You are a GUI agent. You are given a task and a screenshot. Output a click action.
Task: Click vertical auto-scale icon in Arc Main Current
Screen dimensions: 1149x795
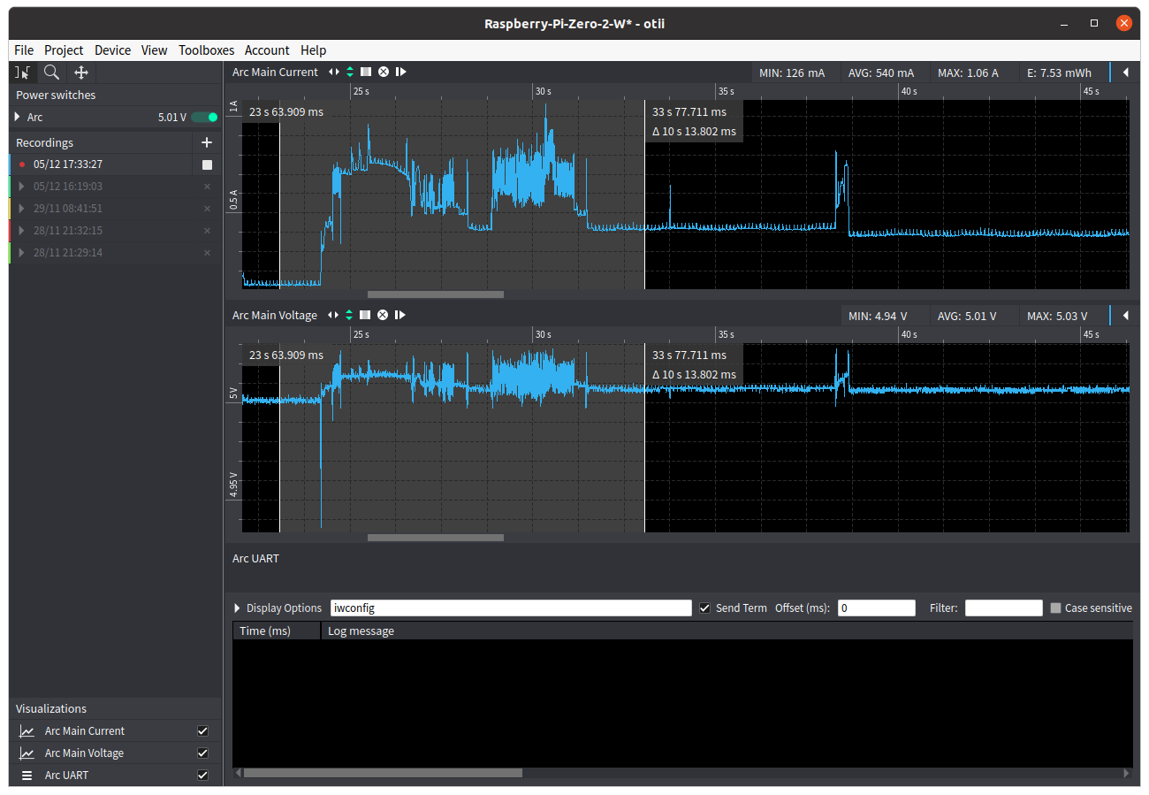click(350, 73)
